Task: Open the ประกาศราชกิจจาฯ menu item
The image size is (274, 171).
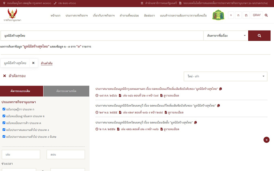Action: (x=77, y=15)
